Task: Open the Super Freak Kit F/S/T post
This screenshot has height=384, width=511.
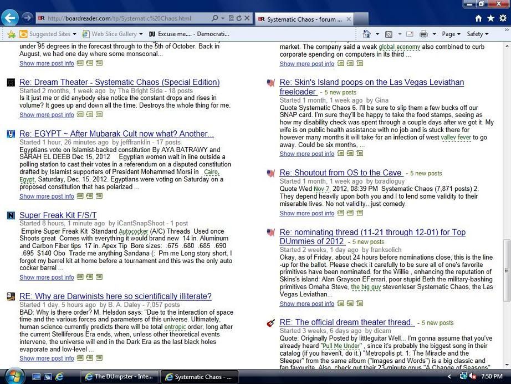Action: (58, 215)
